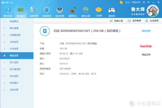The height and width of the screenshot is (108, 162).
Task: Select 功耗估算 in sidebar
Action: point(17,90)
